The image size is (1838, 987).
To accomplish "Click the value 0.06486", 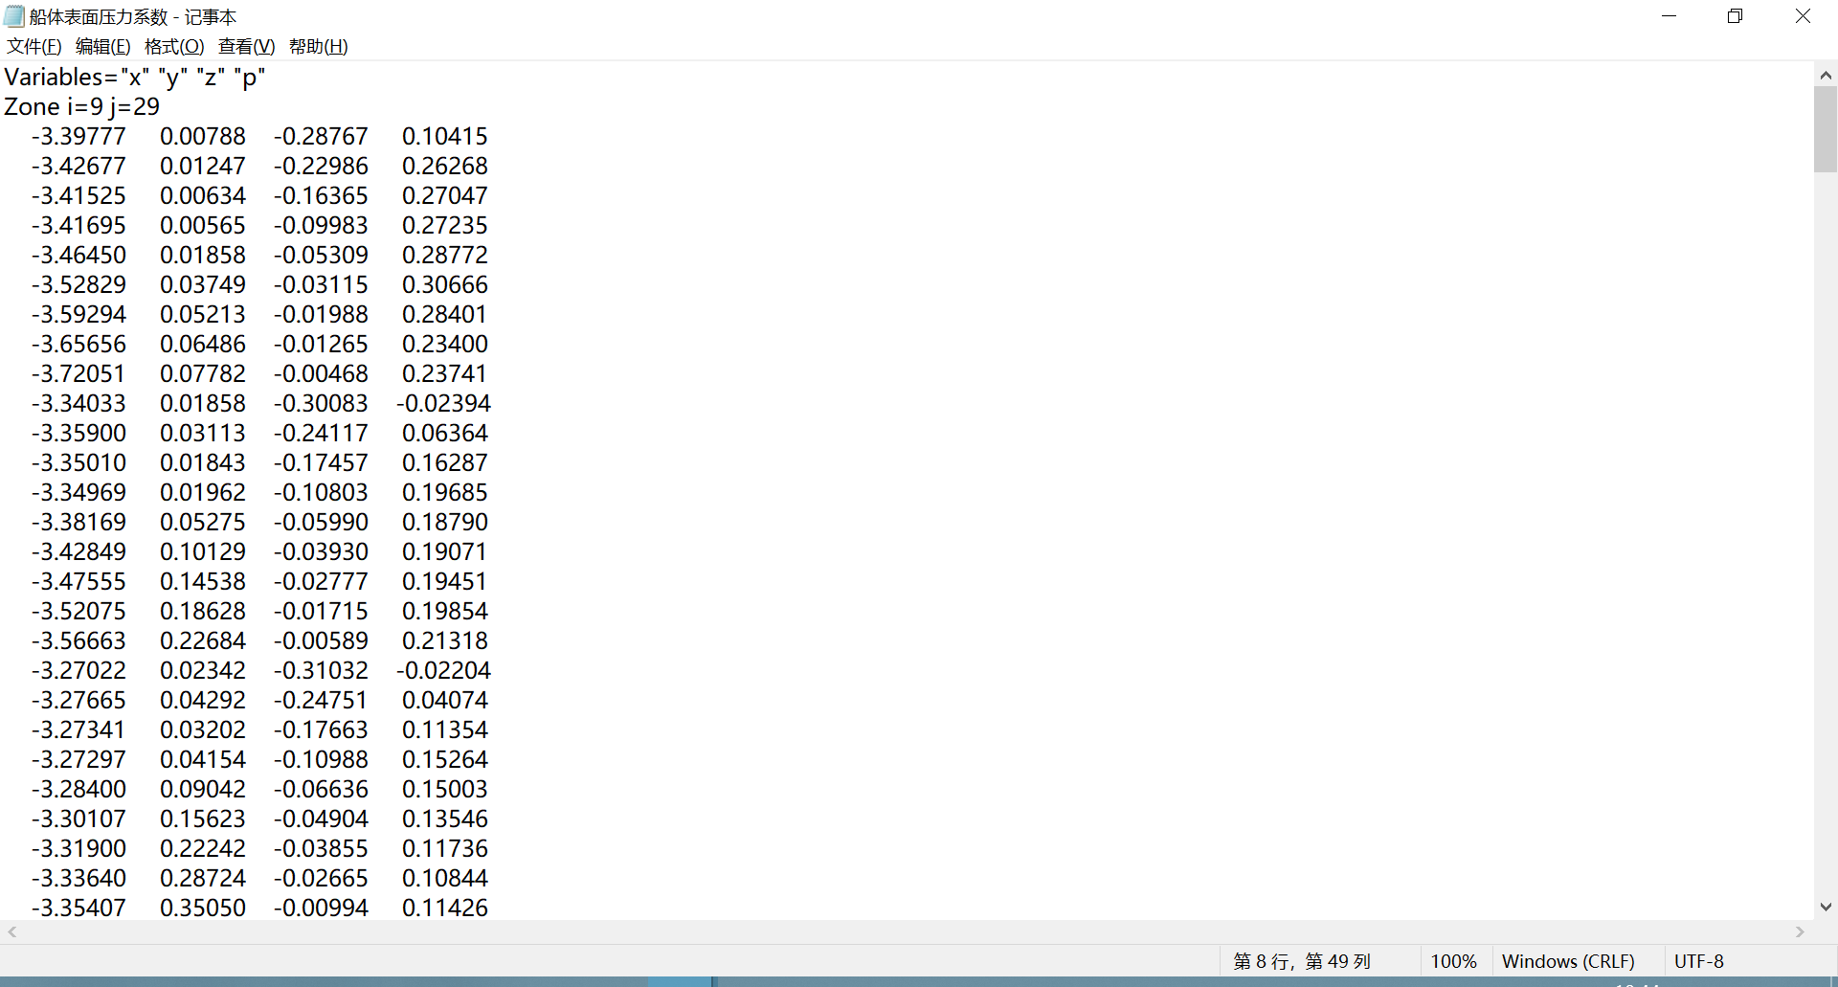I will tap(203, 345).
